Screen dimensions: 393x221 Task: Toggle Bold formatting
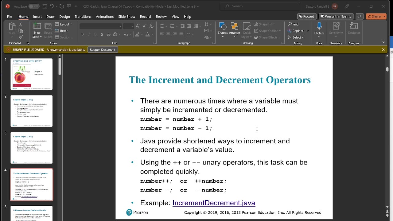pos(82,34)
